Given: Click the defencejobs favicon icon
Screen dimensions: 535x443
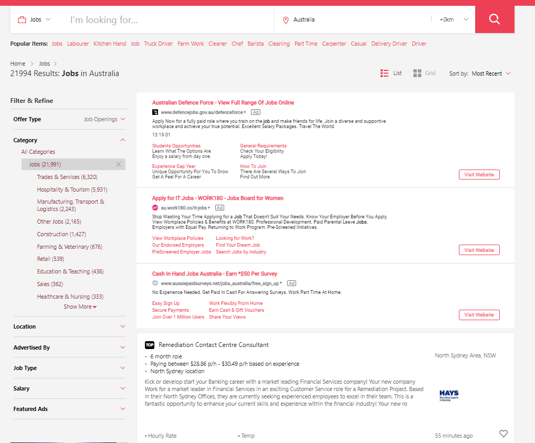Looking at the screenshot, I should point(155,112).
